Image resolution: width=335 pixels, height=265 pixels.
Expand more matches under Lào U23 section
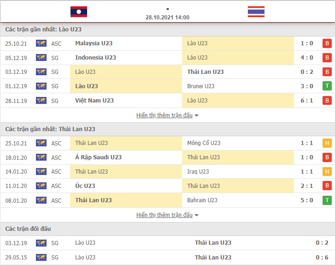[165, 115]
